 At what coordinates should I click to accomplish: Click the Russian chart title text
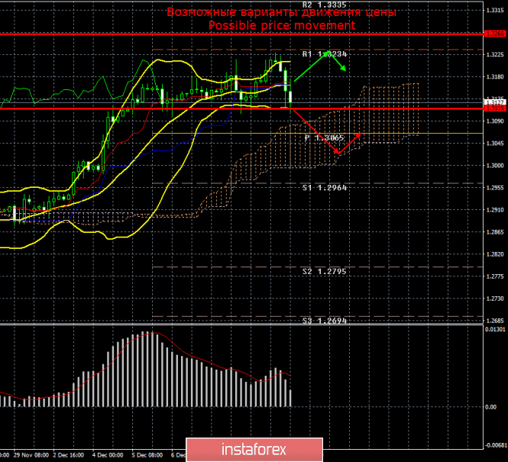click(282, 13)
